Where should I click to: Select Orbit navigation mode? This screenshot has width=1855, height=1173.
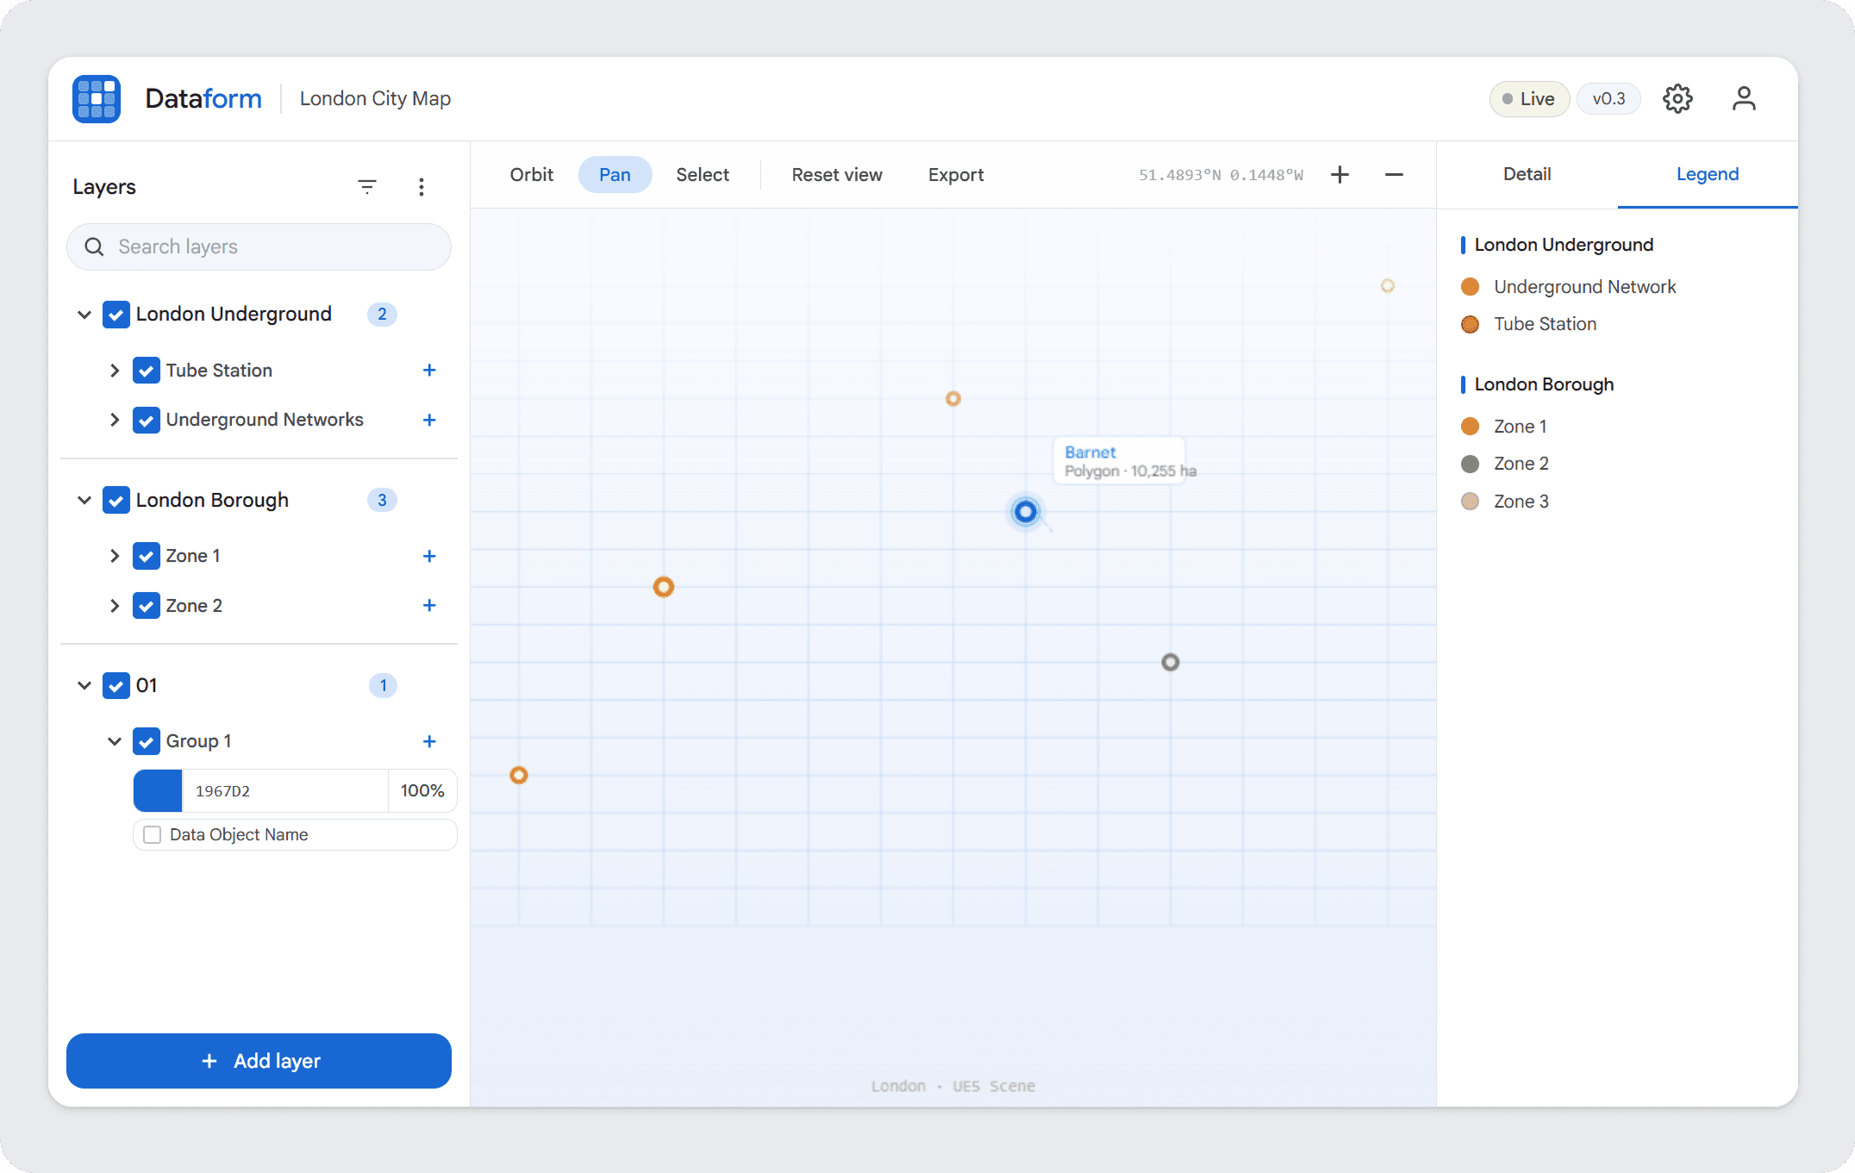tap(531, 175)
